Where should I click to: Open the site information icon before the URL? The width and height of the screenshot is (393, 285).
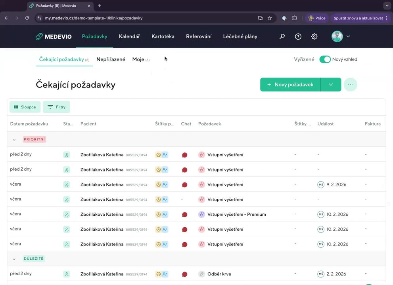tap(39, 18)
